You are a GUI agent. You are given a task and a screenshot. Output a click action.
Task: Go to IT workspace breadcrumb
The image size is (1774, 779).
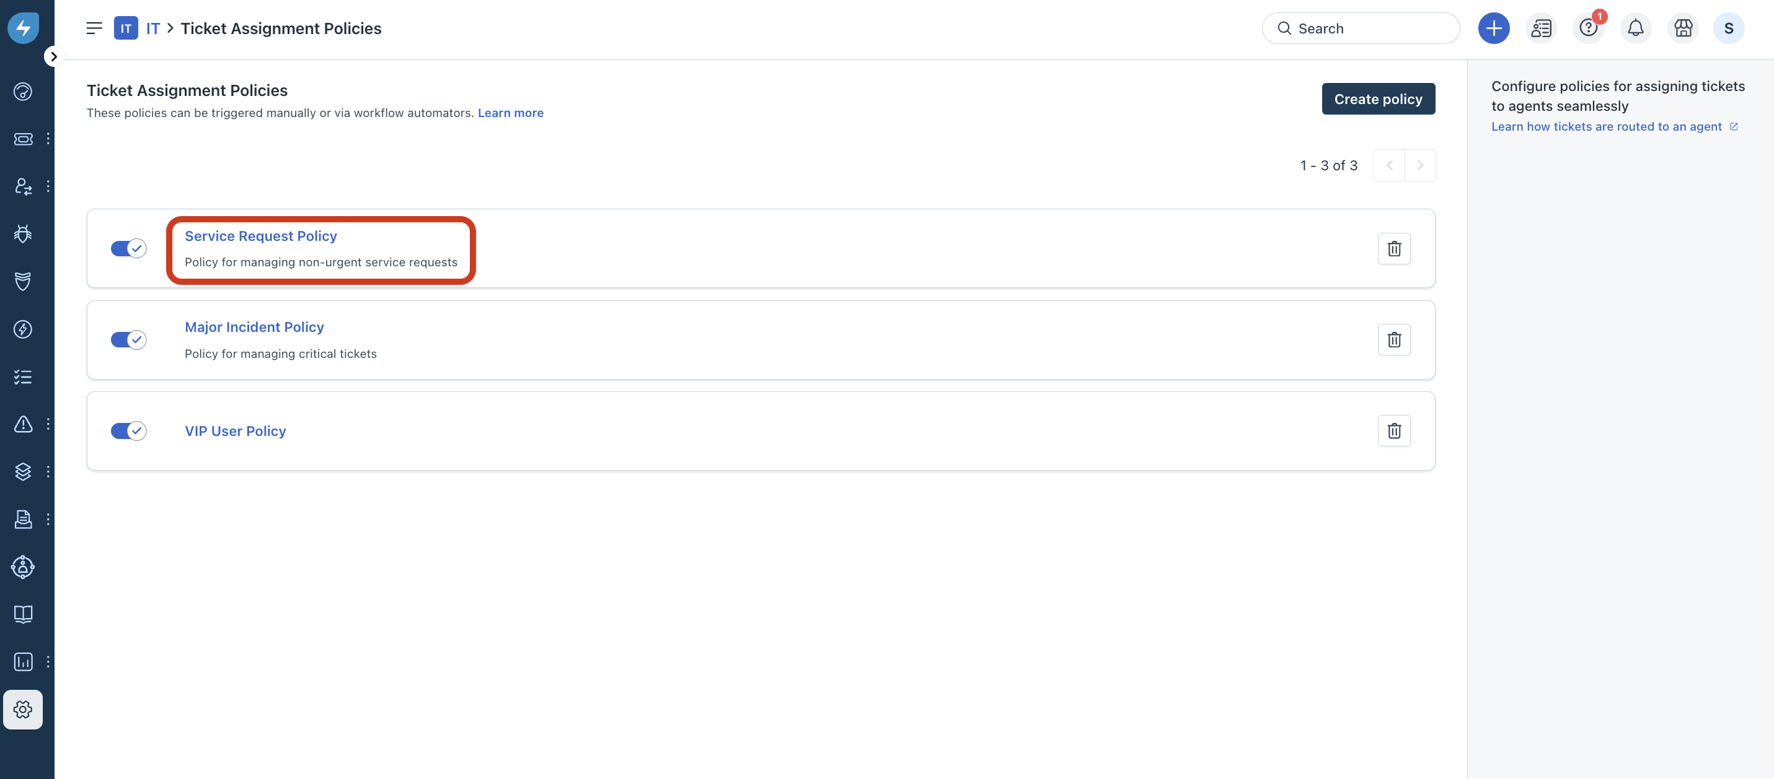153,28
